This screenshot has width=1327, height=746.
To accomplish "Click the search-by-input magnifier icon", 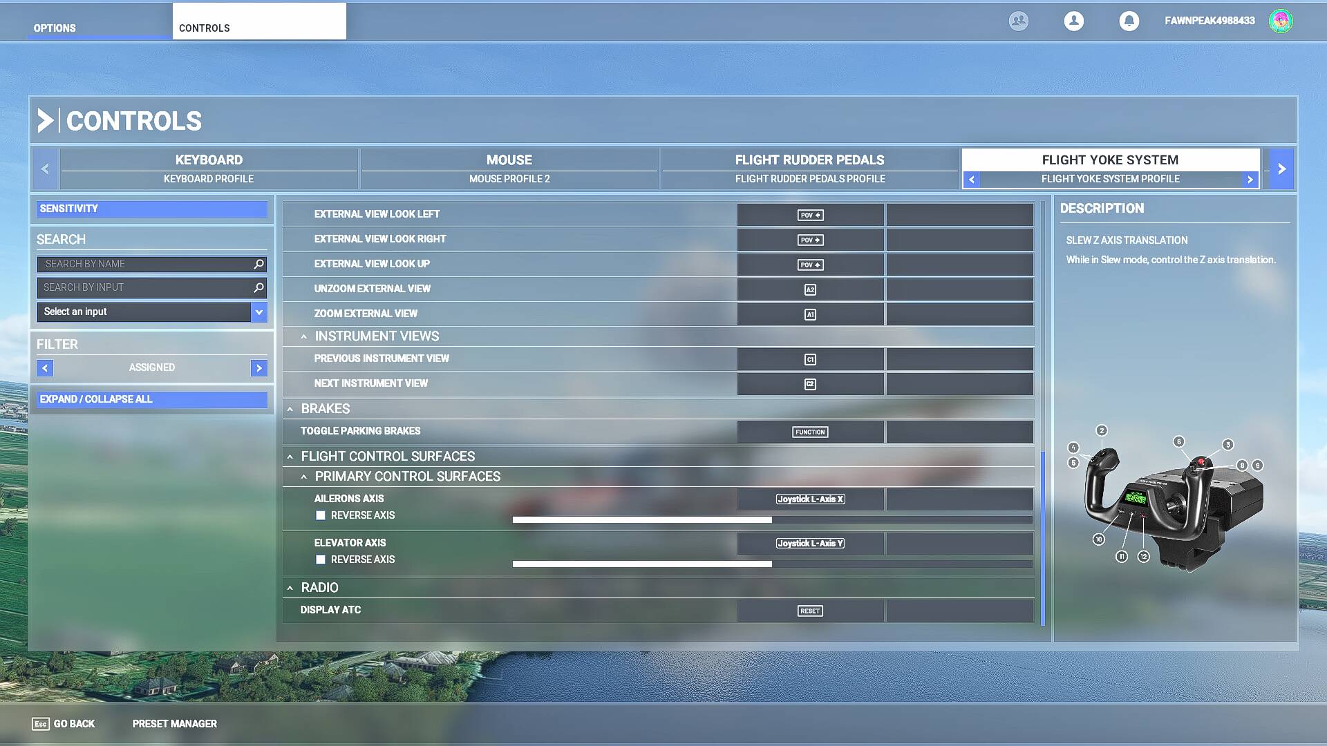I will click(x=258, y=287).
